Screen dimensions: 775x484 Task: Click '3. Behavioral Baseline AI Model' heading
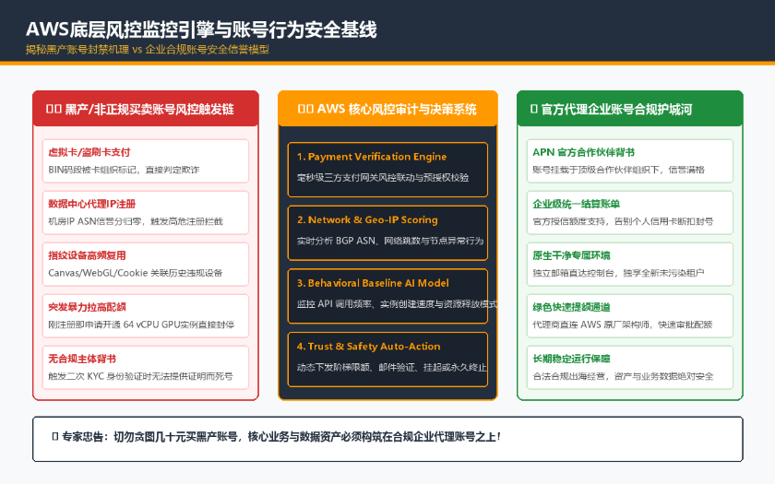click(x=373, y=284)
